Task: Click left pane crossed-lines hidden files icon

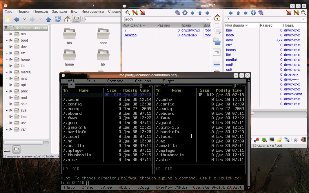Action: pyautogui.click(x=143, y=13)
